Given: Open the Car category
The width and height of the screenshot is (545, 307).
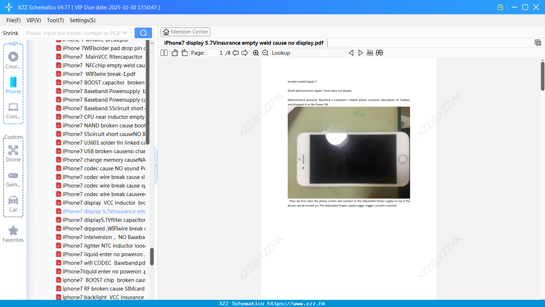Looking at the screenshot, I should pos(13,204).
